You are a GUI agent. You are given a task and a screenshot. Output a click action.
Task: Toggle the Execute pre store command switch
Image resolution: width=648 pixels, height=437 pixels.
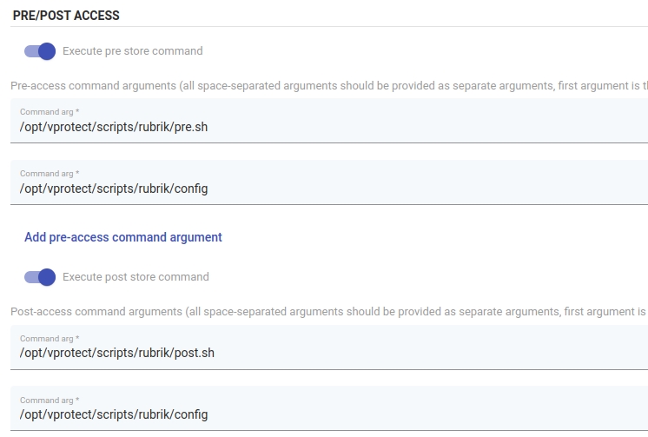pyautogui.click(x=40, y=51)
